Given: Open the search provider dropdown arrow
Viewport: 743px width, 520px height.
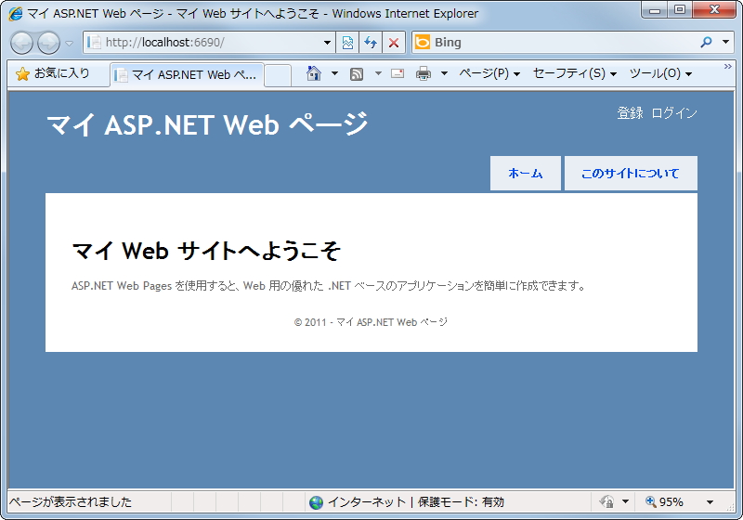Looking at the screenshot, I should (725, 42).
